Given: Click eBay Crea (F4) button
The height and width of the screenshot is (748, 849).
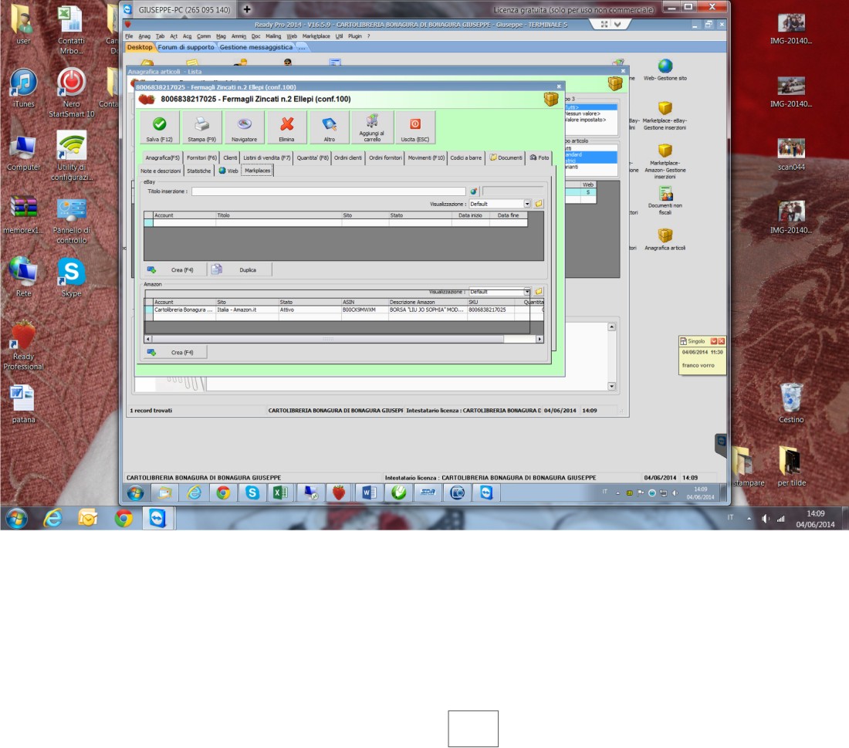Looking at the screenshot, I should click(x=175, y=269).
